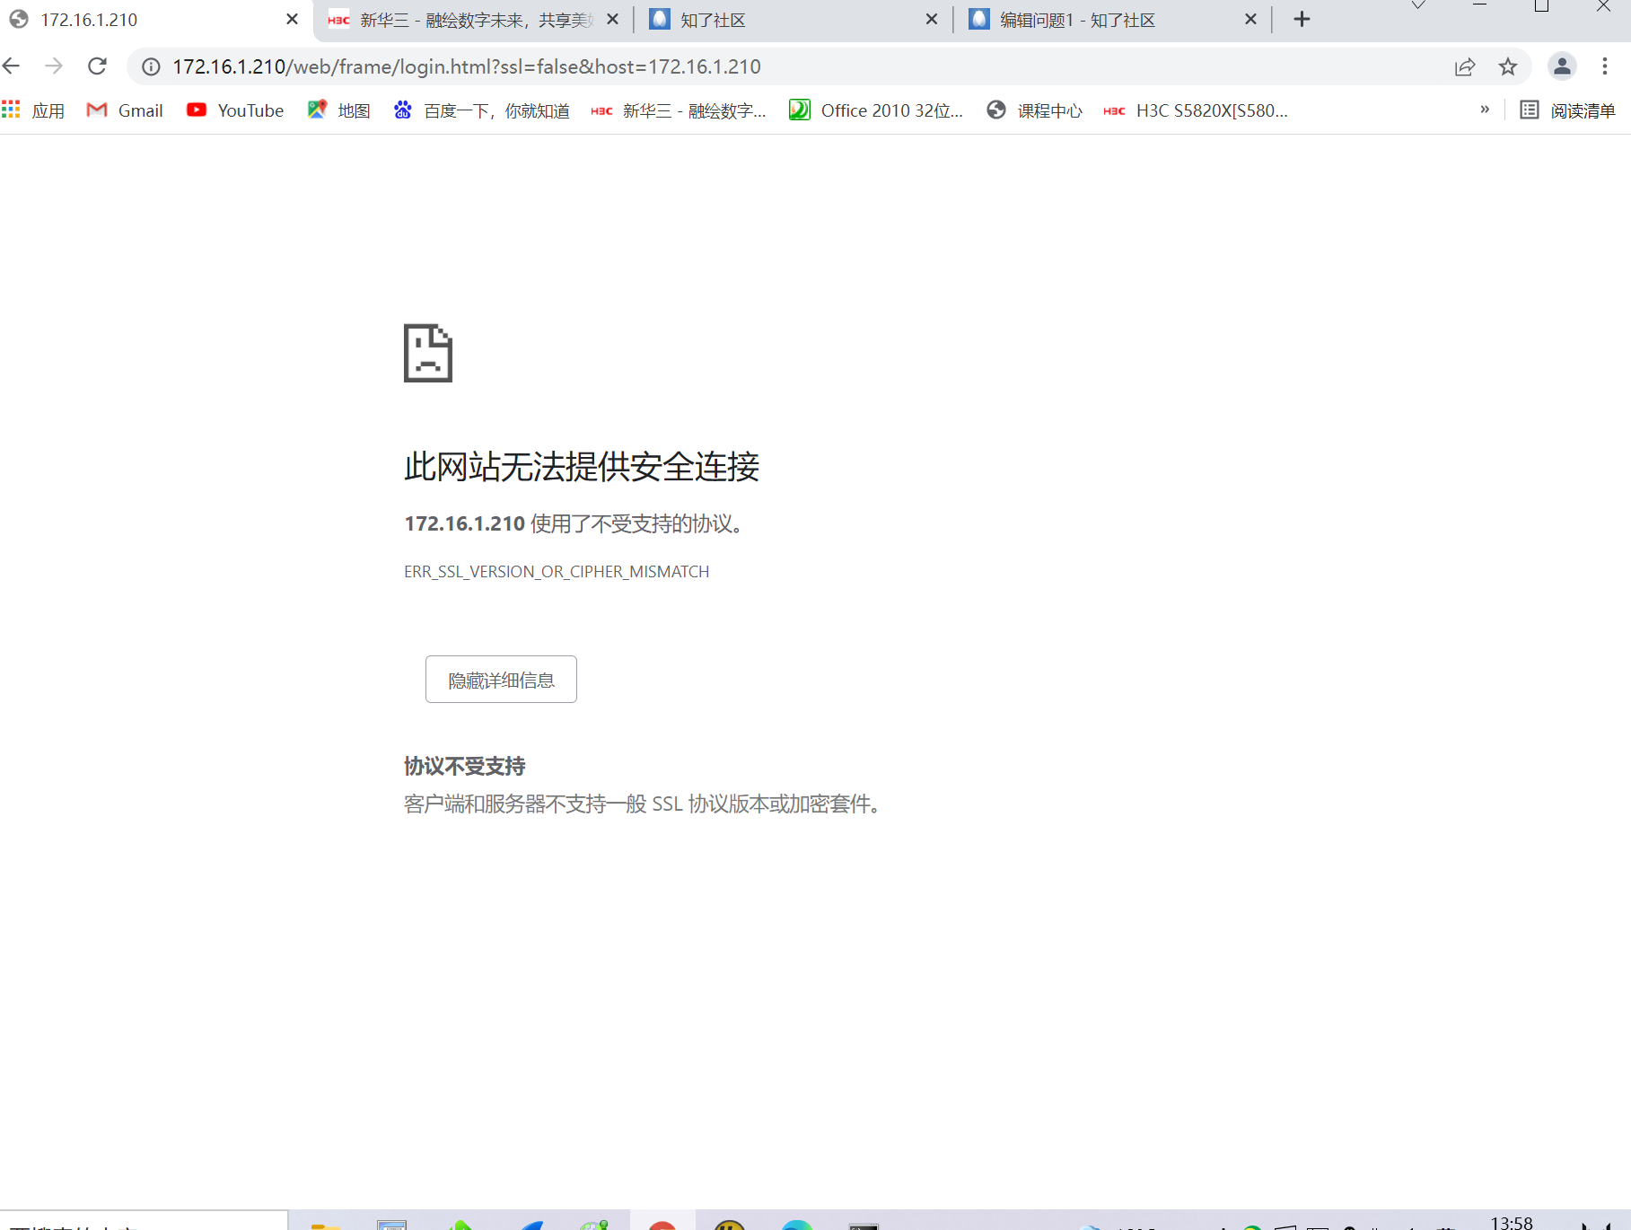Open the reading list panel
This screenshot has width=1631, height=1230.
[1567, 110]
